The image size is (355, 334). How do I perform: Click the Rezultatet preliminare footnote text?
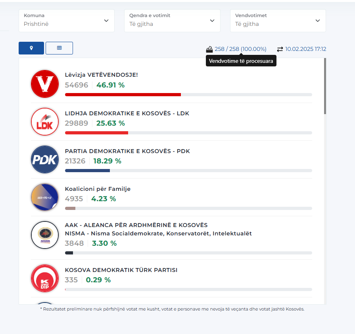tap(172, 309)
